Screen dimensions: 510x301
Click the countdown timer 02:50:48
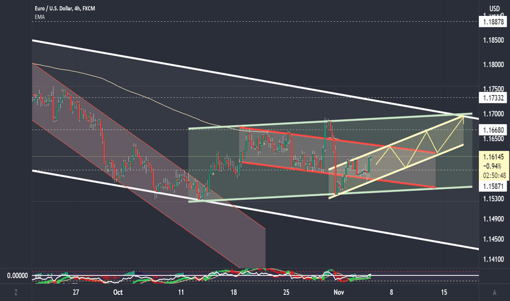click(x=494, y=176)
